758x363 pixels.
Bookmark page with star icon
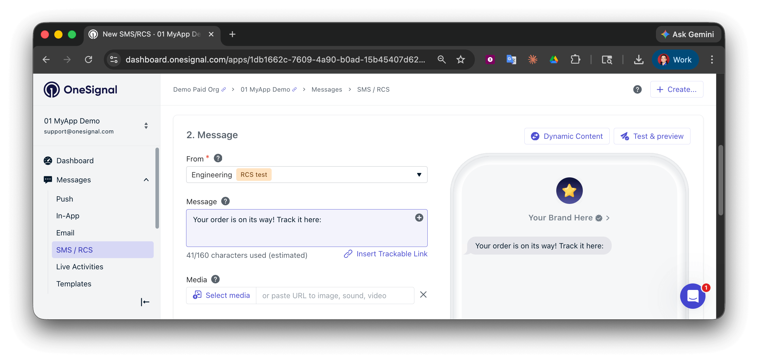460,60
